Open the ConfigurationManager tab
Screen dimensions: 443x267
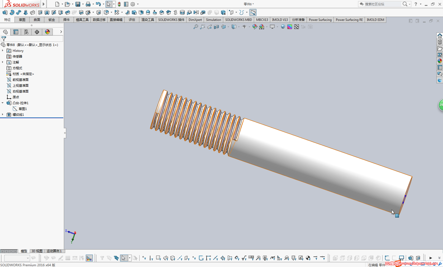pyautogui.click(x=26, y=32)
